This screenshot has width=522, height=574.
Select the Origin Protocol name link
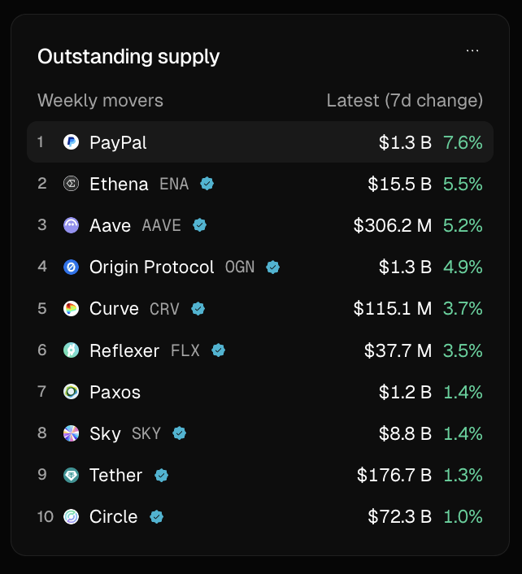(151, 267)
